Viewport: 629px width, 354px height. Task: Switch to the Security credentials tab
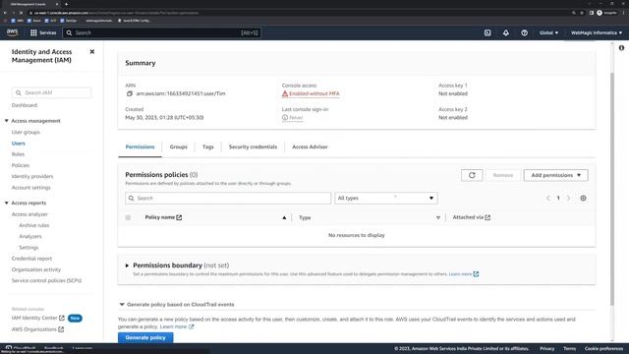[x=253, y=147]
